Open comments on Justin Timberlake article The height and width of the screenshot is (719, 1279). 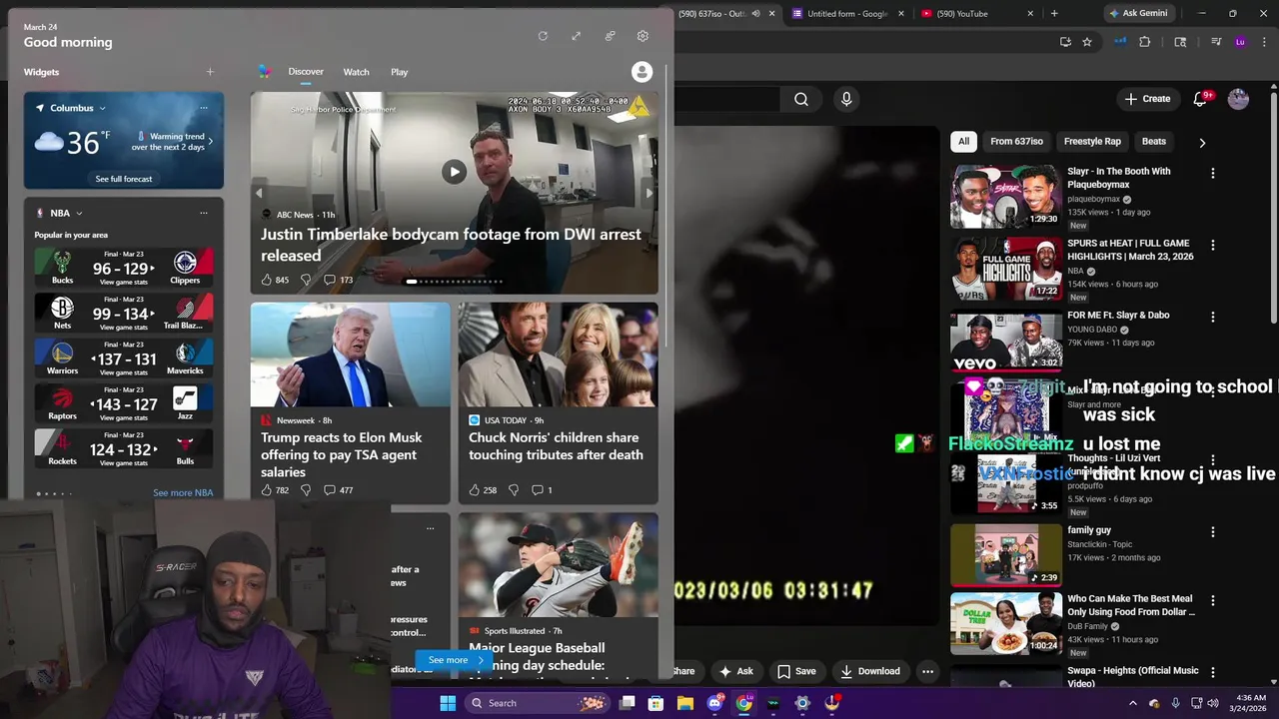(x=329, y=280)
